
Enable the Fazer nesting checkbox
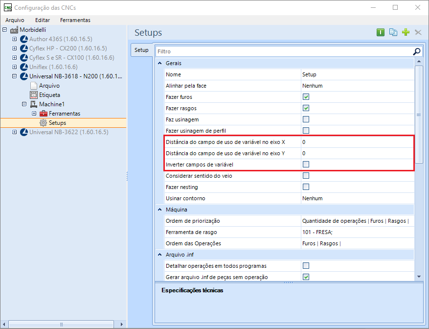coord(306,187)
